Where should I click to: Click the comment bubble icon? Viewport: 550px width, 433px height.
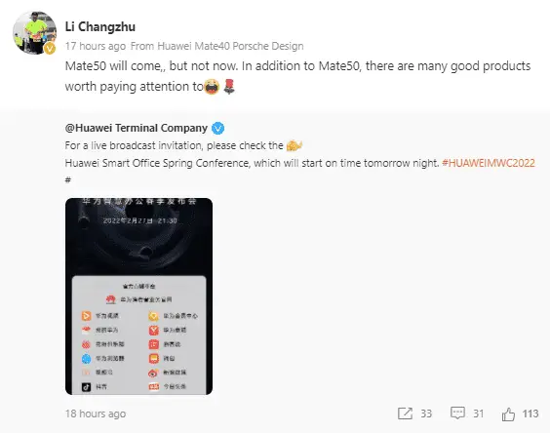(x=457, y=413)
